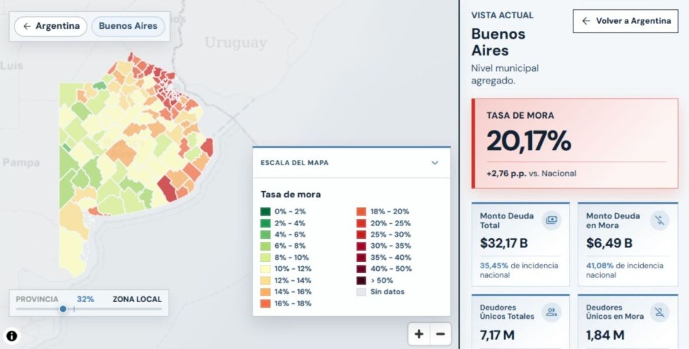689x349 pixels.
Task: Click the Provincia to Zona Local slider handle
Action: point(63,309)
